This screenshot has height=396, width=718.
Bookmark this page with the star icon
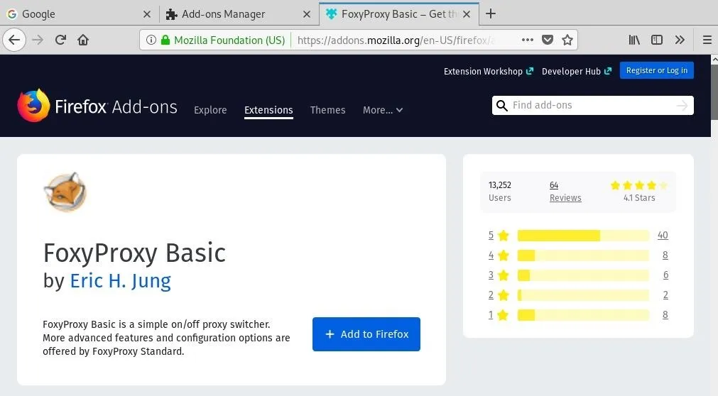(x=567, y=40)
